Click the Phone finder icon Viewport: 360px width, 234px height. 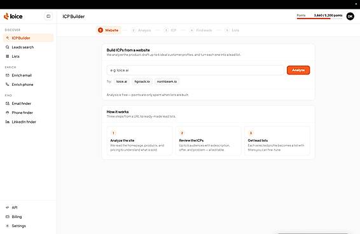tap(8, 113)
